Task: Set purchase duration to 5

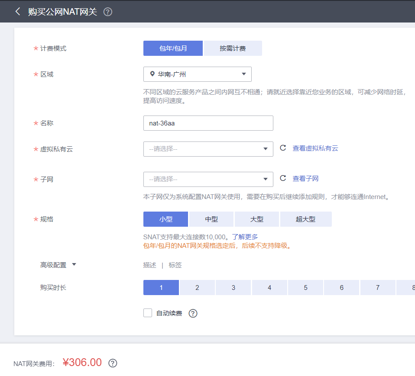Action: [x=306, y=287]
